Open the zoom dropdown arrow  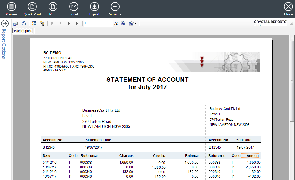click(136, 23)
